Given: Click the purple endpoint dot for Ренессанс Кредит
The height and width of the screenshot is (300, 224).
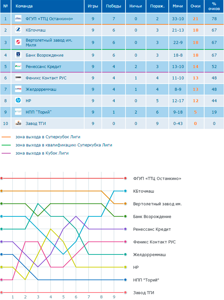Looking at the screenshot, I should click(125, 229).
